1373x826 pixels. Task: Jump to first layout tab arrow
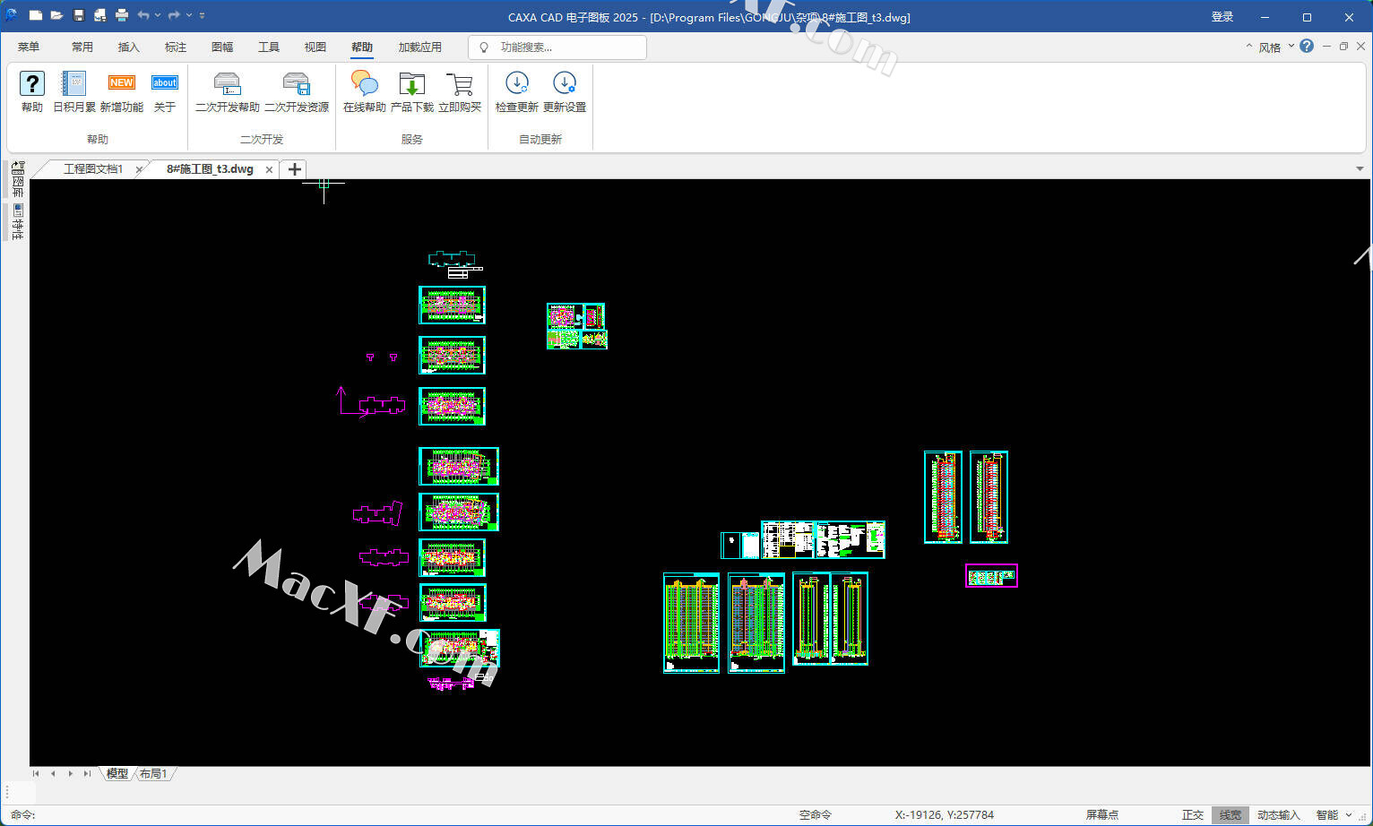pyautogui.click(x=36, y=774)
